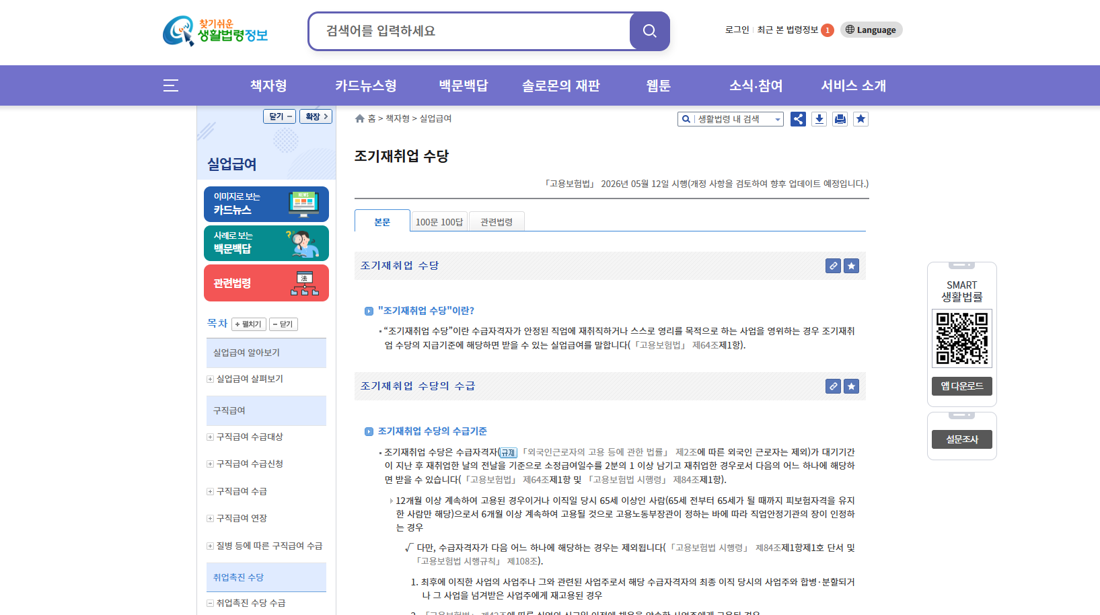1100x615 pixels.
Task: Click the bookmark star in top toolbar
Action: coord(860,119)
